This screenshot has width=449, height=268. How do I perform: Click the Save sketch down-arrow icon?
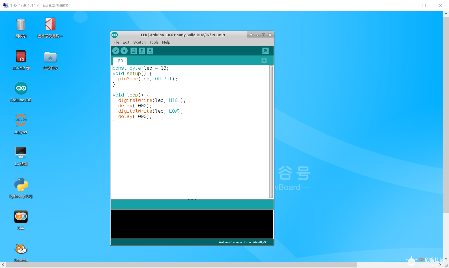point(150,51)
